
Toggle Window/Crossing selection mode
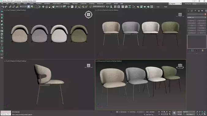coord(39,7)
